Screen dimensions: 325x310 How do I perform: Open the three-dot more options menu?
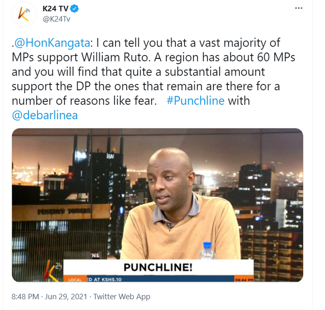pyautogui.click(x=298, y=8)
